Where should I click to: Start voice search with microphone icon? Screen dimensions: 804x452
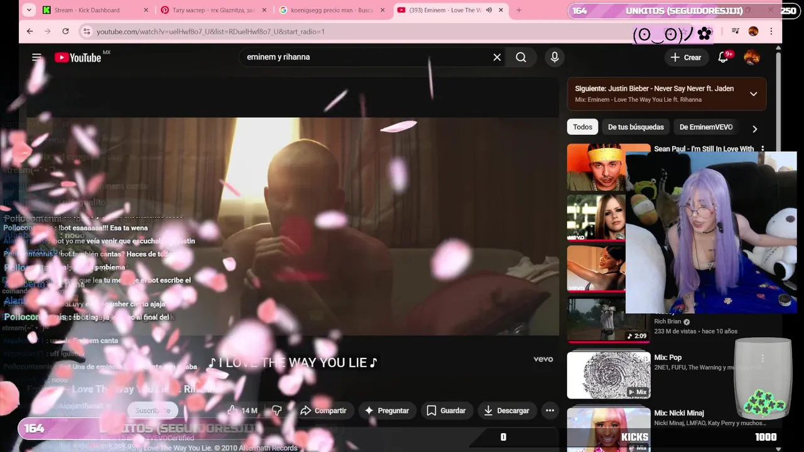click(555, 57)
